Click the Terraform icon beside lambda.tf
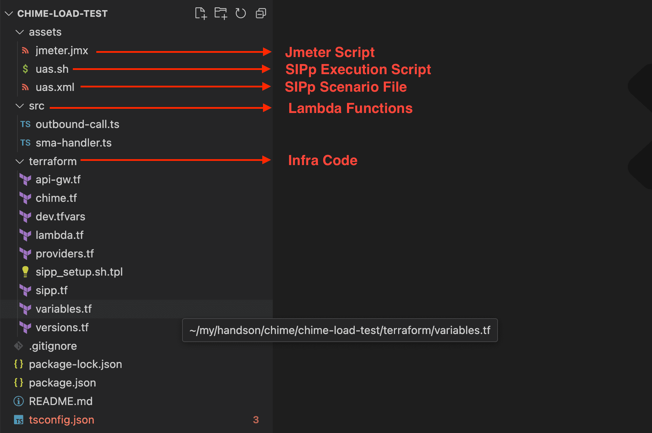652x433 pixels. click(25, 235)
